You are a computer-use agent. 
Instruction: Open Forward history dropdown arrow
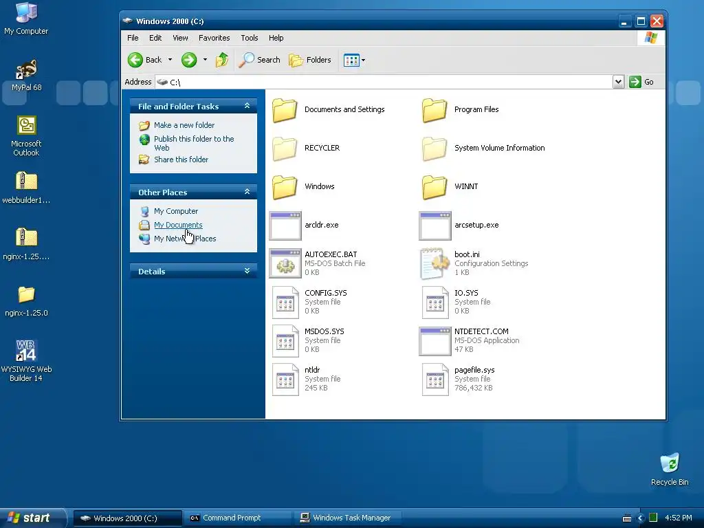click(x=205, y=60)
